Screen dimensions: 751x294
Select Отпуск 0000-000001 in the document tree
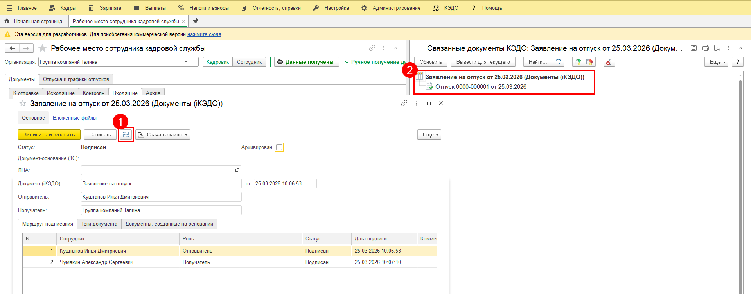tap(480, 87)
